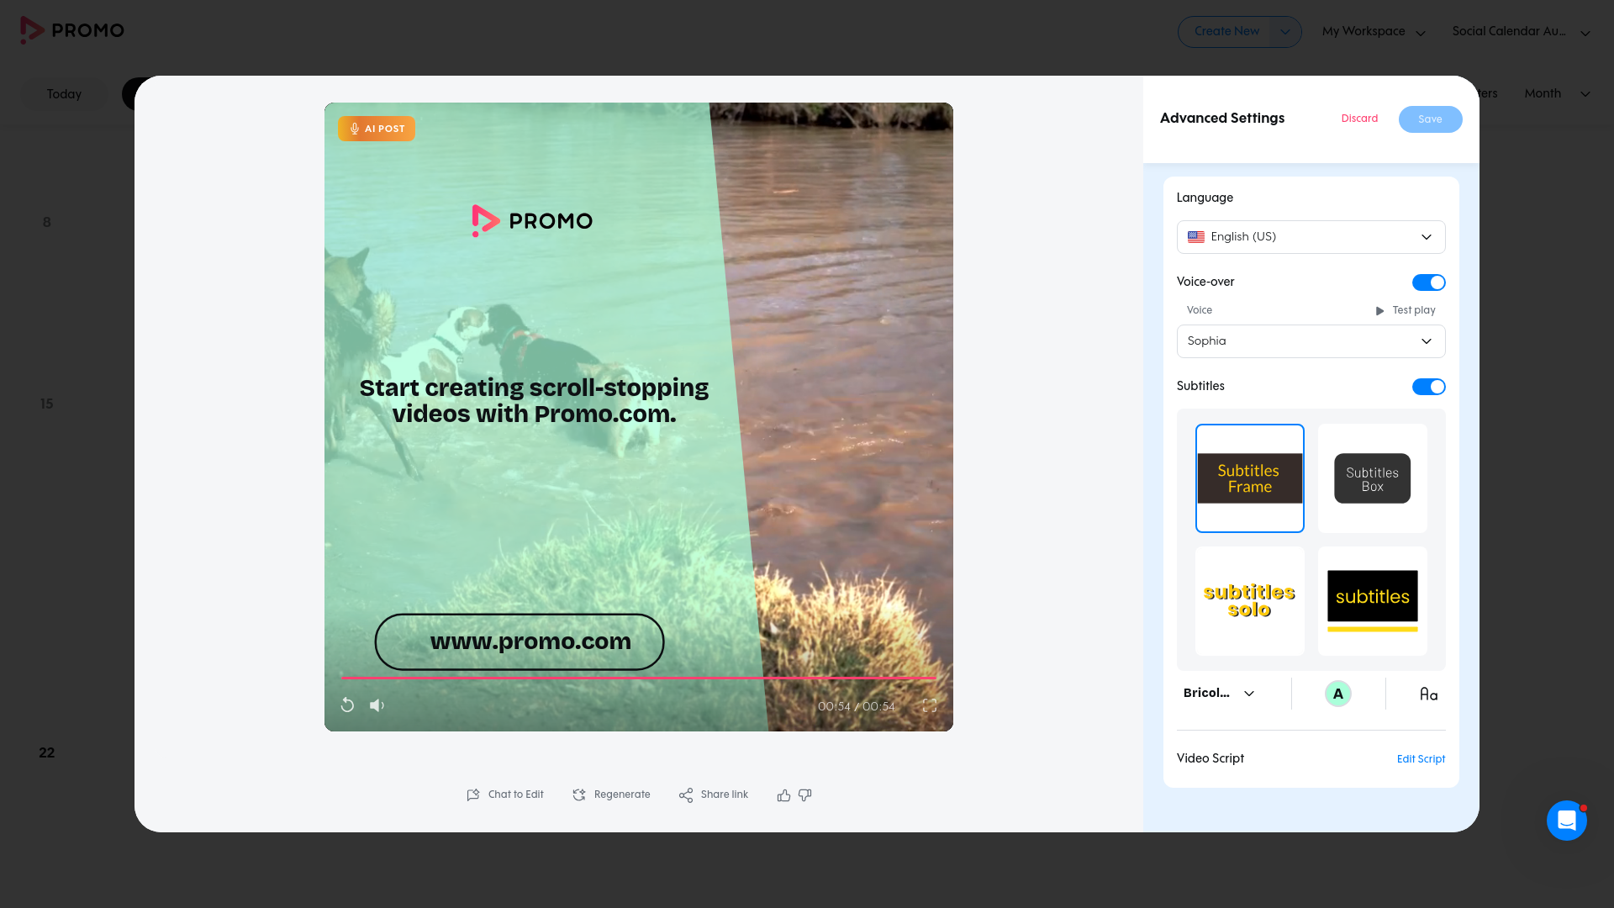The image size is (1614, 908).
Task: Click the video progress bar
Action: (639, 678)
